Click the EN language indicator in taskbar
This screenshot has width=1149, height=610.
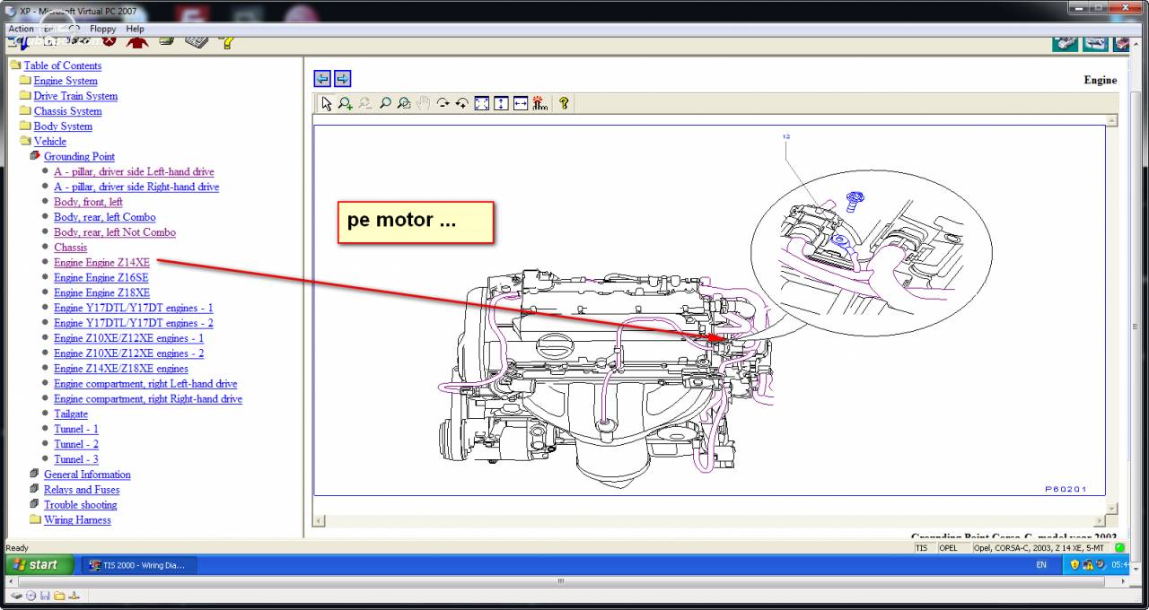[x=1041, y=565]
